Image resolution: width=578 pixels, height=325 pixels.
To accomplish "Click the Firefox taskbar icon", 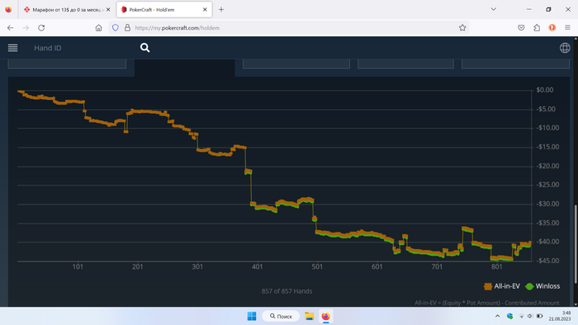I will click(x=325, y=316).
